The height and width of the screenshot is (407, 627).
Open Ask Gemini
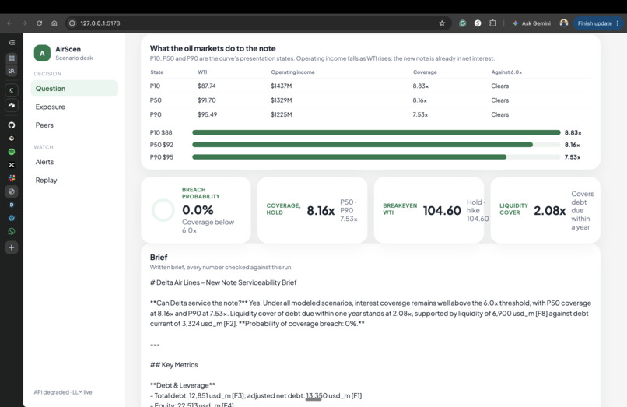point(531,23)
